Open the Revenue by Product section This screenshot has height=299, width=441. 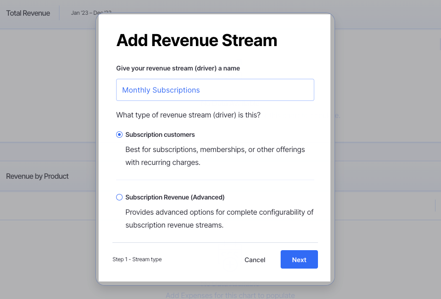[37, 176]
